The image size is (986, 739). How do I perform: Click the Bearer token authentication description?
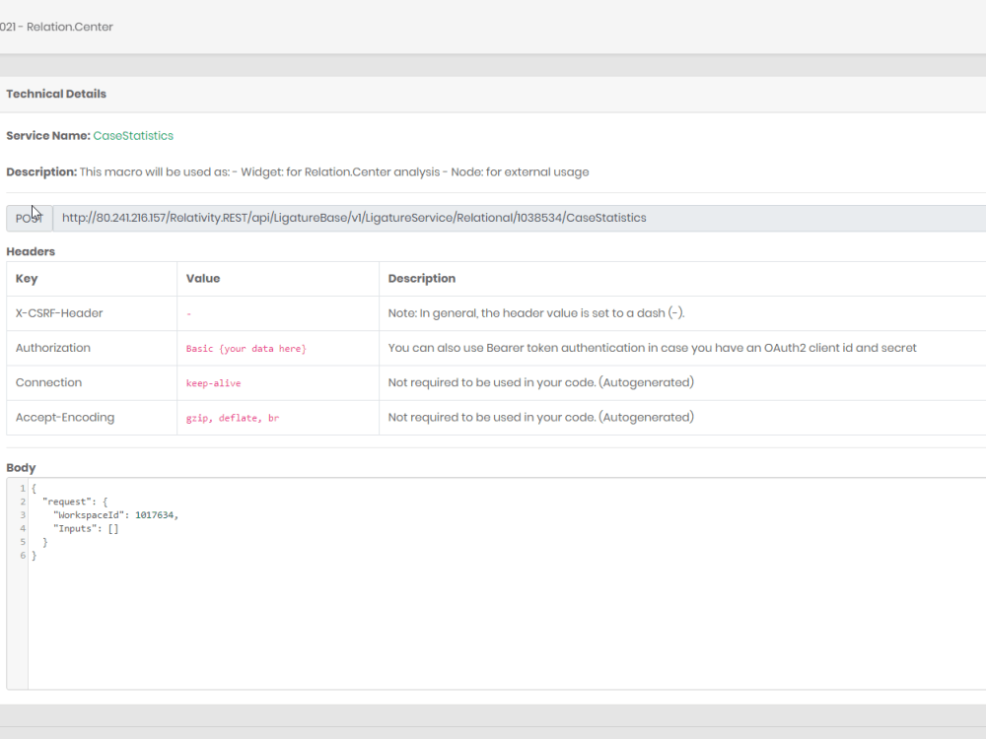(x=652, y=348)
